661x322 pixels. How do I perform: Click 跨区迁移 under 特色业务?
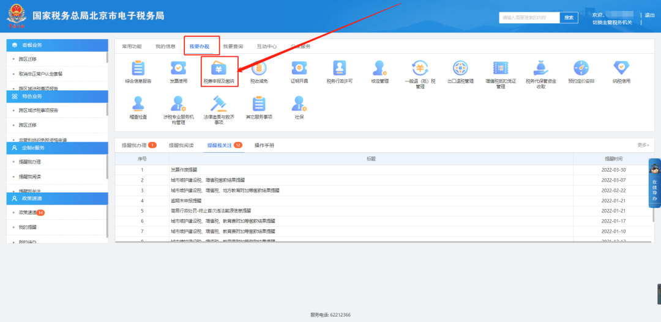click(x=28, y=125)
